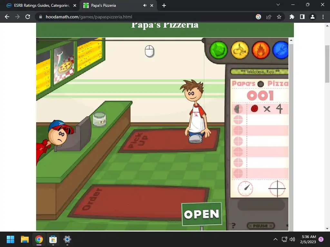Bookmark this page with star
The height and width of the screenshot is (247, 330).
[279, 17]
